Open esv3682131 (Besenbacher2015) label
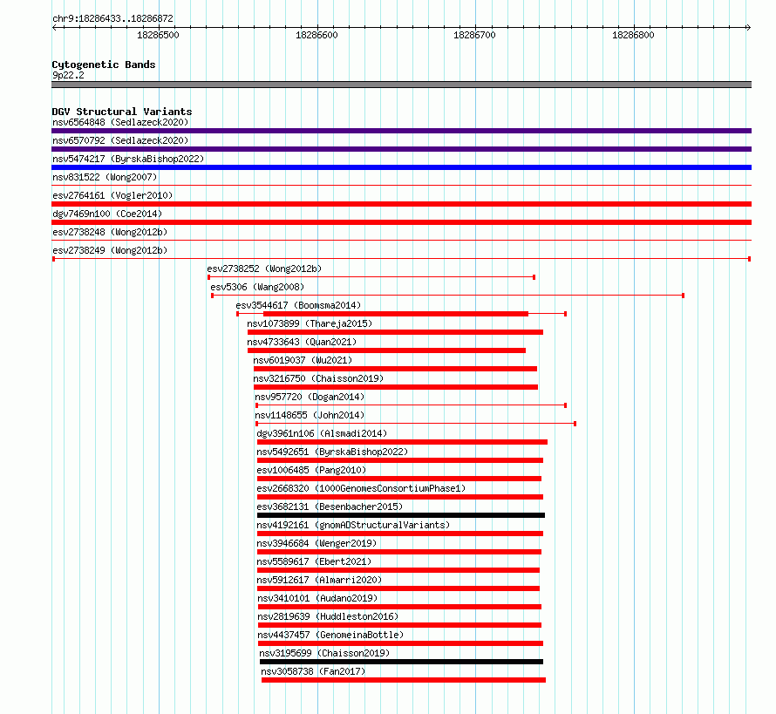The height and width of the screenshot is (714, 776). pyautogui.click(x=330, y=507)
